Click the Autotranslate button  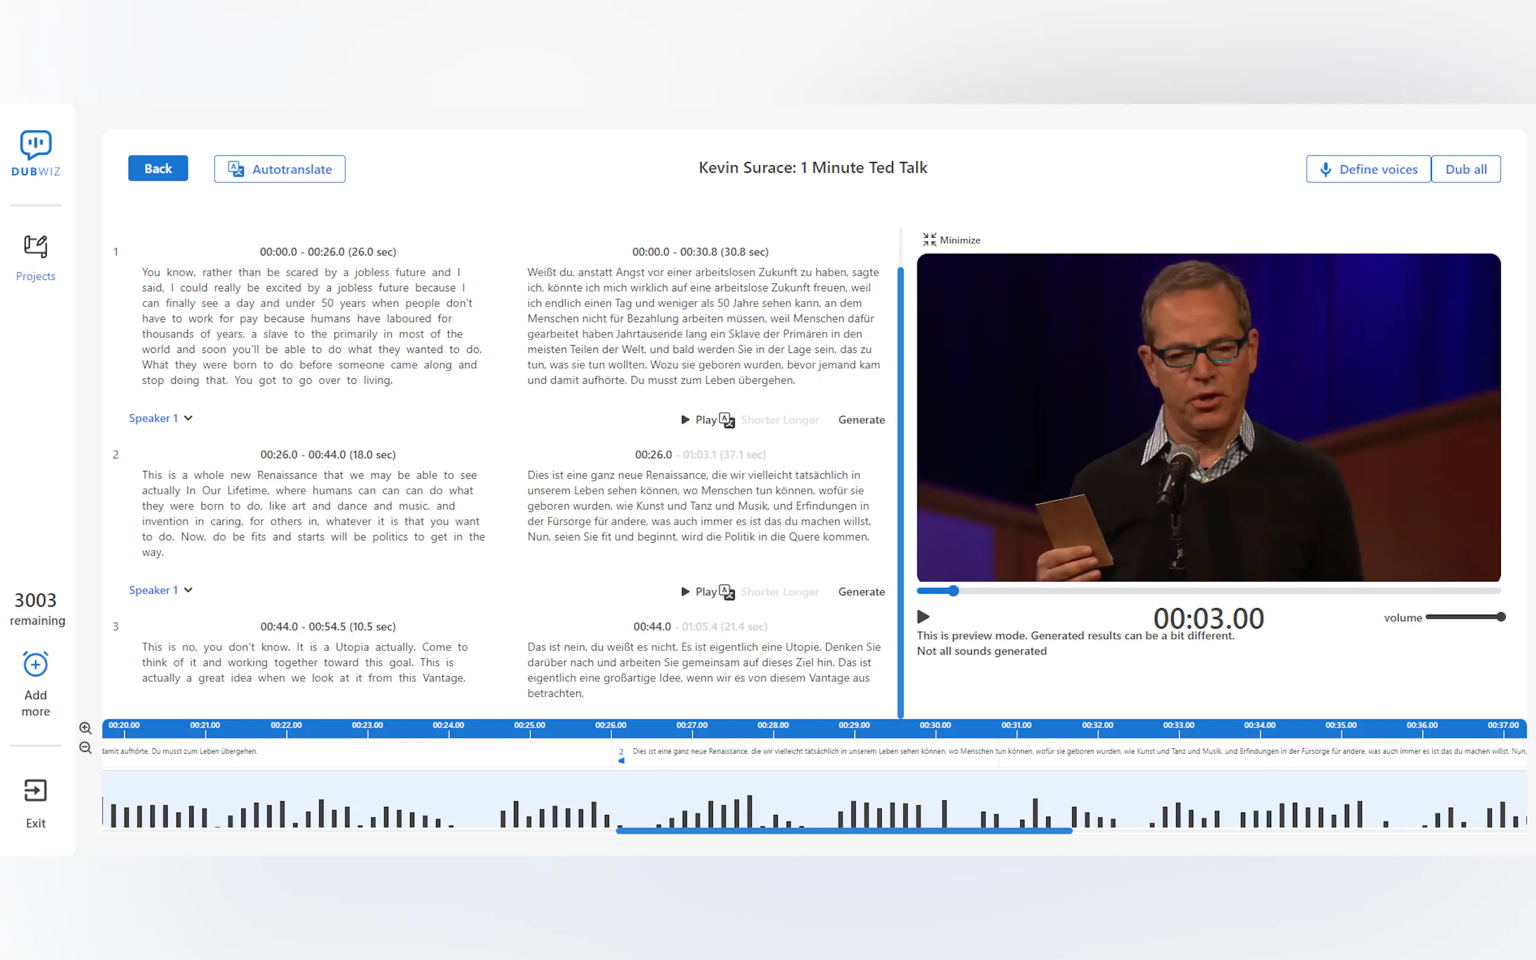[x=279, y=169]
